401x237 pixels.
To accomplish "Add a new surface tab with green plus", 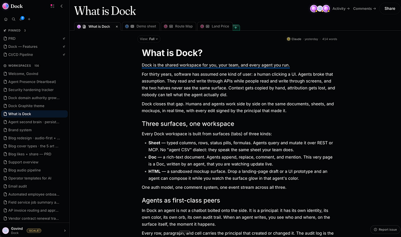I will pos(236,27).
